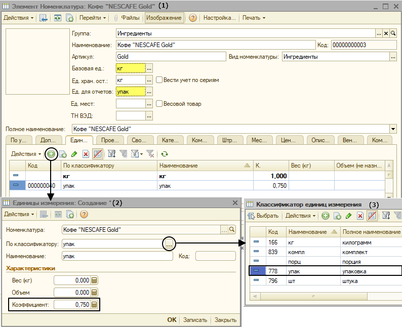Click Закрыть in the Единицы измерения dialog
The height and width of the screenshot is (327, 402).
tap(225, 320)
